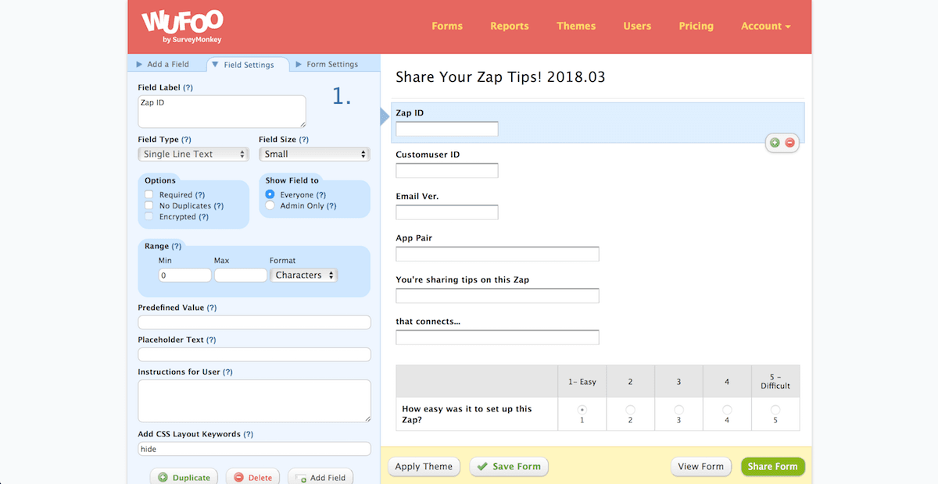Click the Range Min input
Image resolution: width=938 pixels, height=484 pixels.
184,275
